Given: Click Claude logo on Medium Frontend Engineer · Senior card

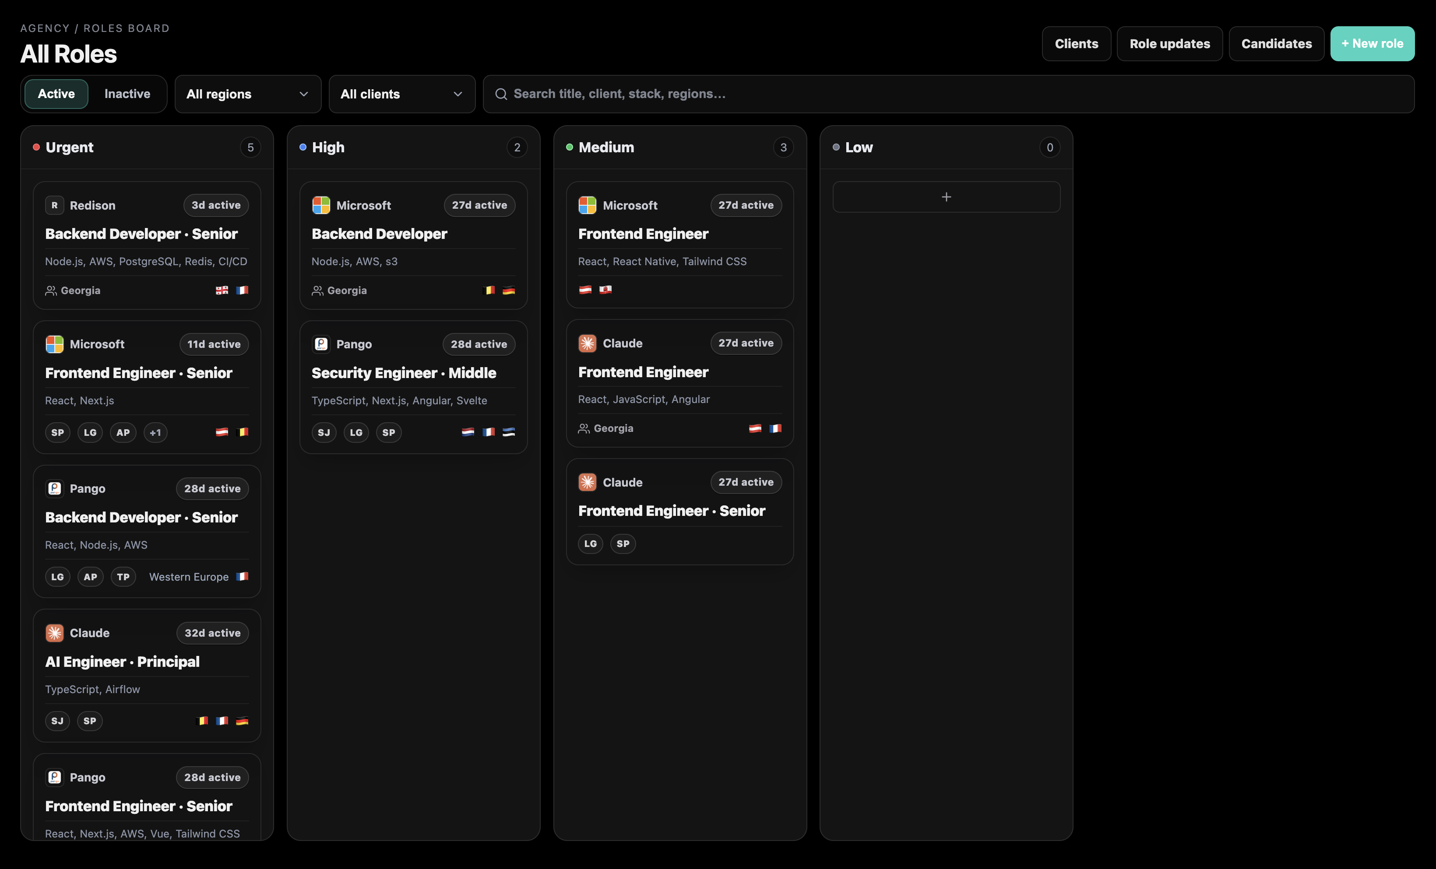Looking at the screenshot, I should coord(588,482).
